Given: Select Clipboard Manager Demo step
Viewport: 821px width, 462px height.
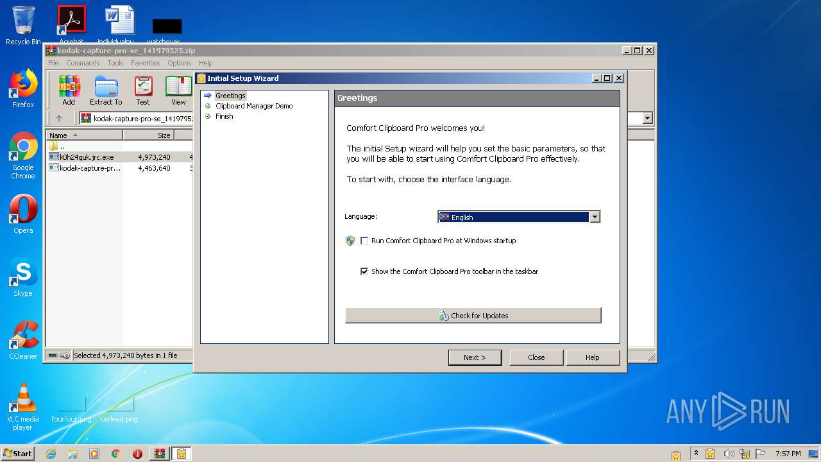Looking at the screenshot, I should tap(254, 106).
